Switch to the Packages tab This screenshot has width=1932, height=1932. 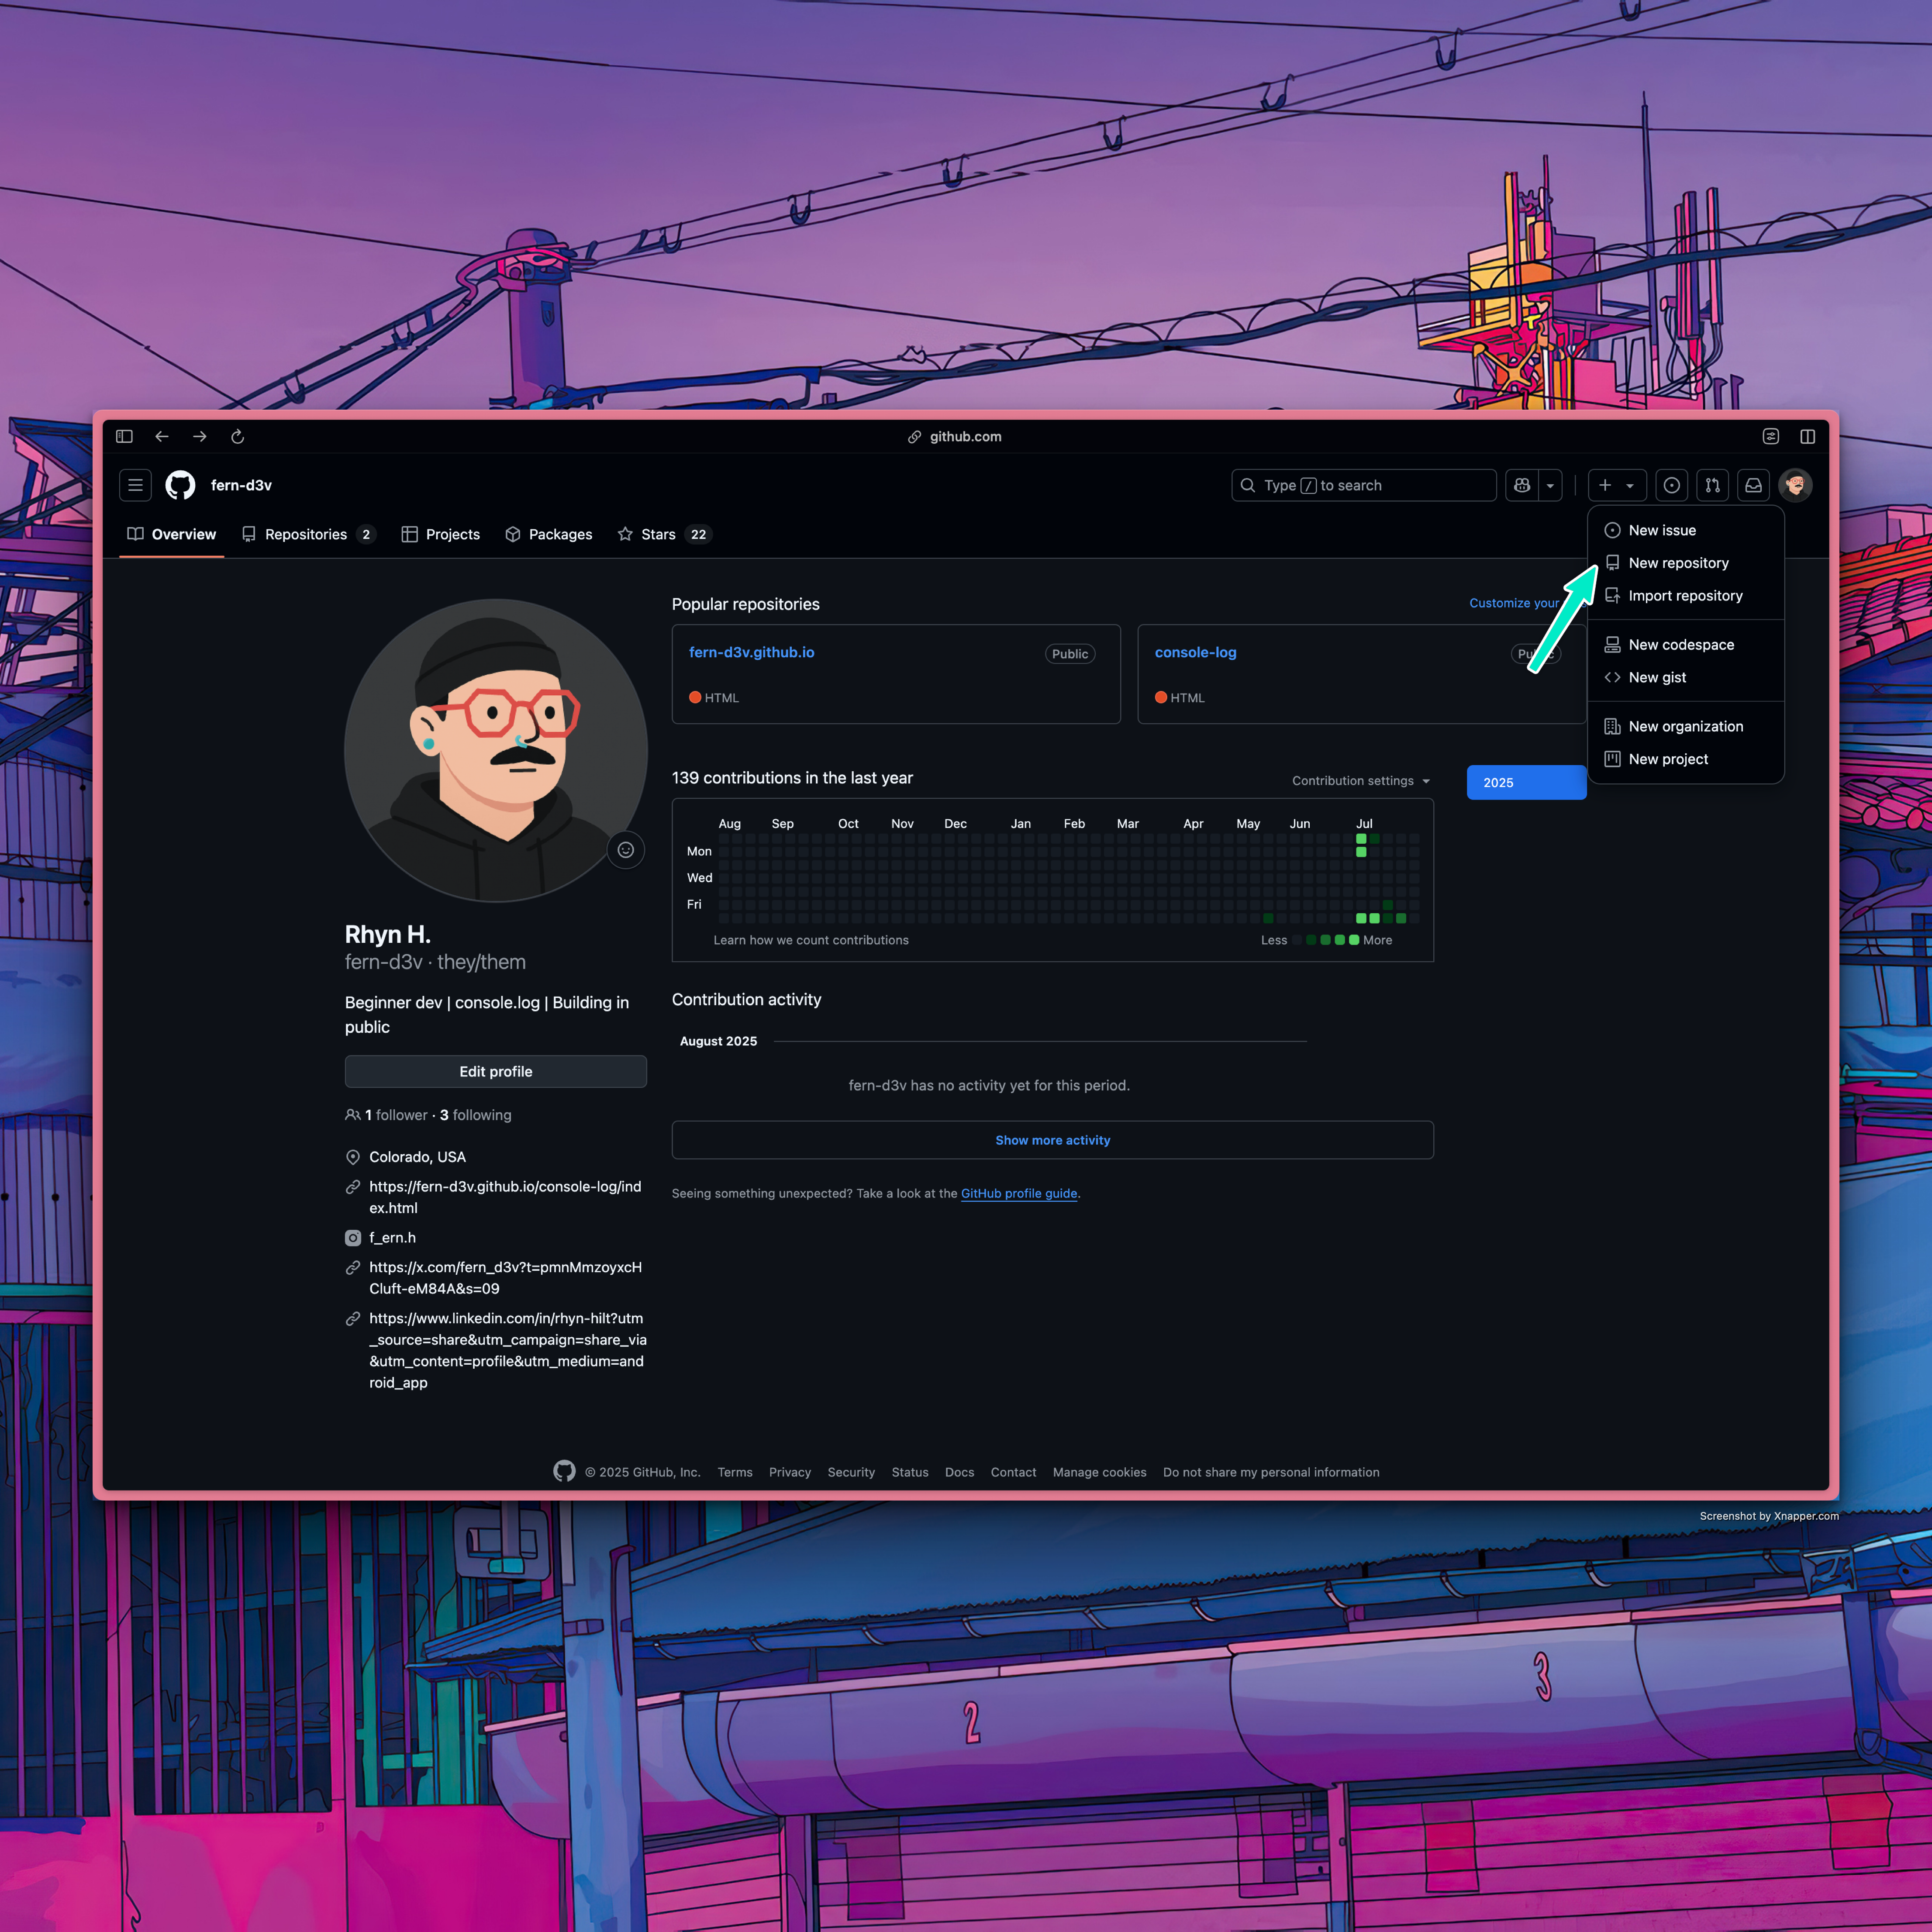coord(549,534)
